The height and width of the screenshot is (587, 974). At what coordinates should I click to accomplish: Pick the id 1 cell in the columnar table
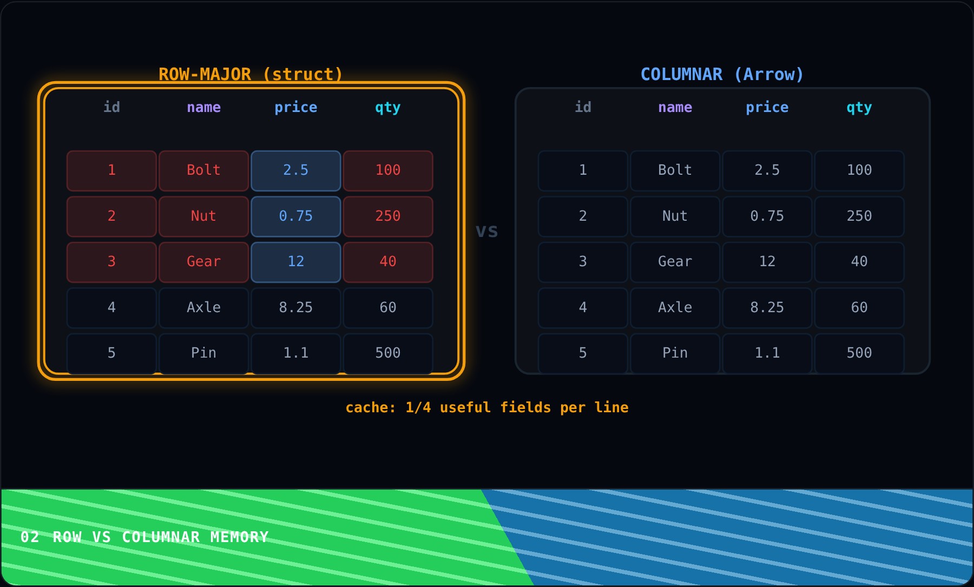[583, 171]
